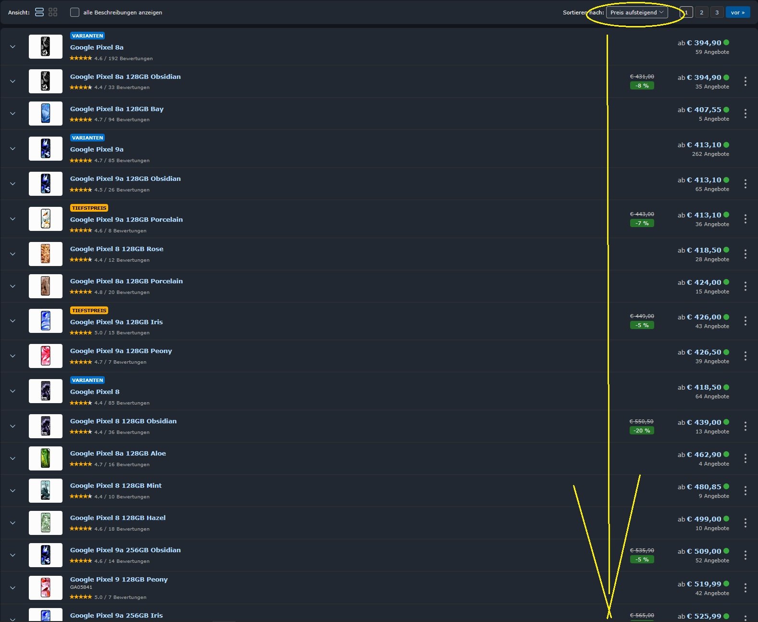
Task: Click the Google Pixel 8a 128GB Aloe thumbnail
Action: (x=46, y=458)
